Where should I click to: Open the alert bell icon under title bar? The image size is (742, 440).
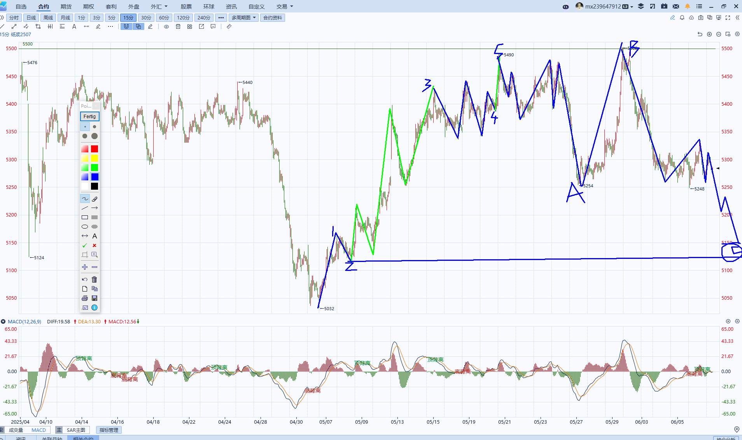click(x=682, y=17)
